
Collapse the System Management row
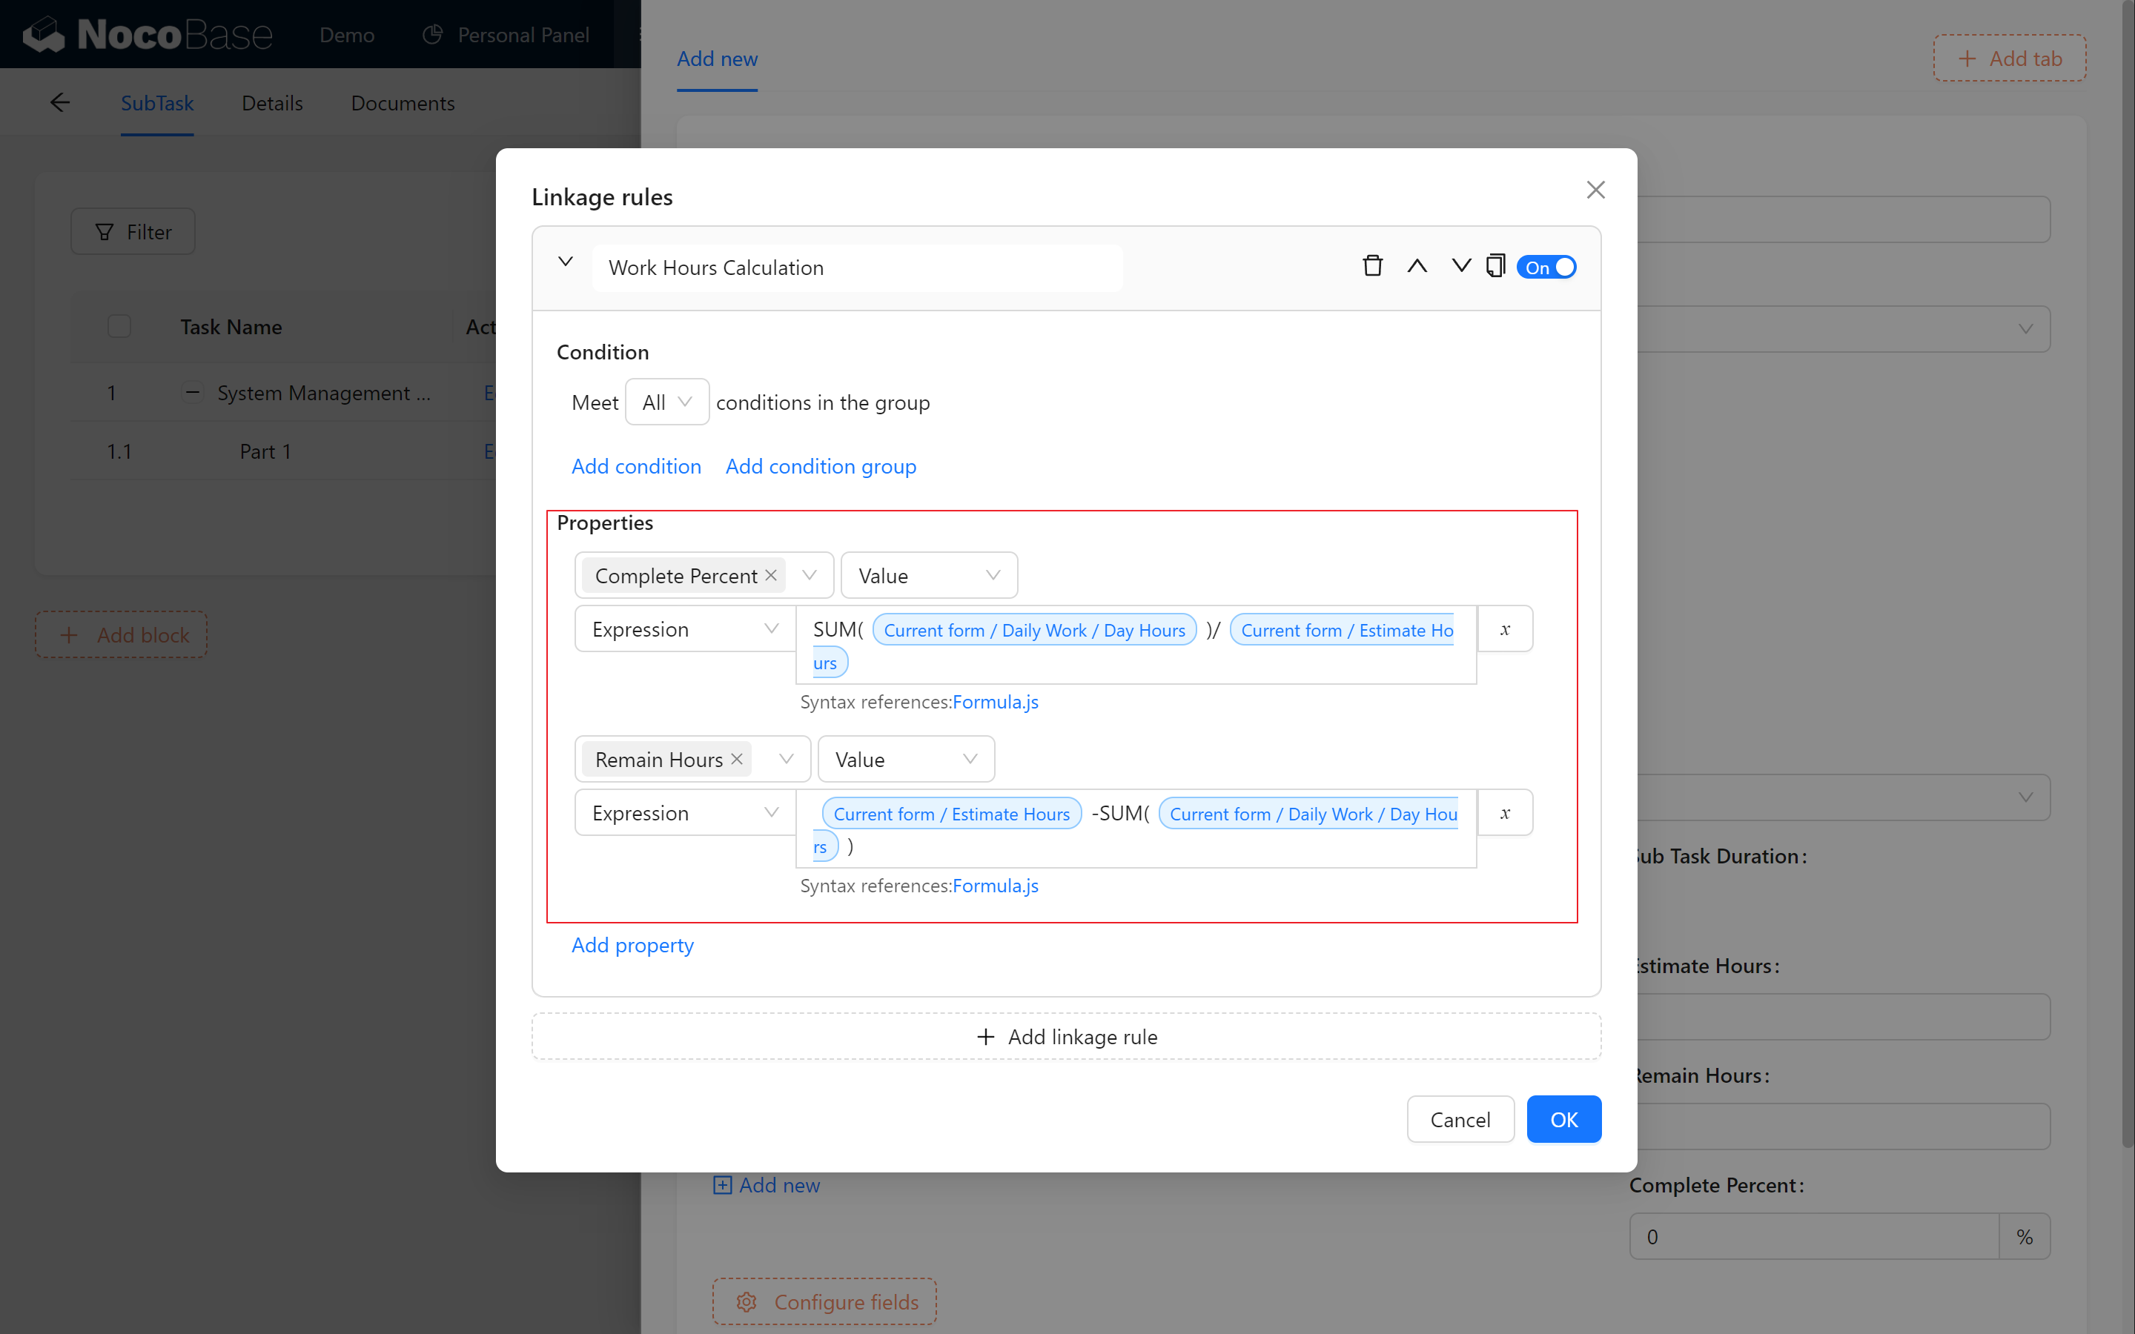tap(192, 392)
